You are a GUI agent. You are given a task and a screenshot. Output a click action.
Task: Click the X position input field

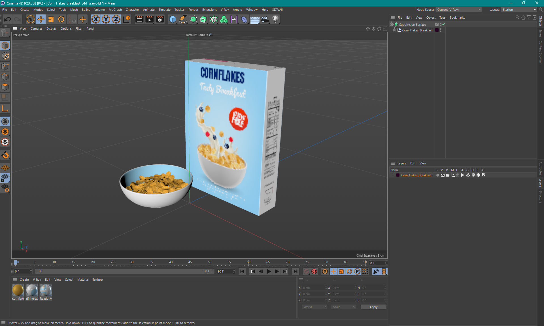[314, 288]
